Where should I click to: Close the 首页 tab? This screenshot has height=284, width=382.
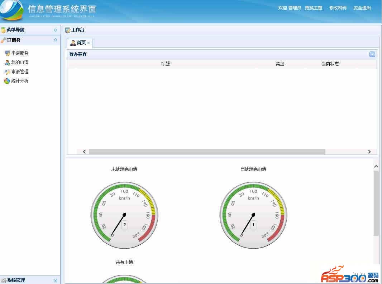point(89,43)
